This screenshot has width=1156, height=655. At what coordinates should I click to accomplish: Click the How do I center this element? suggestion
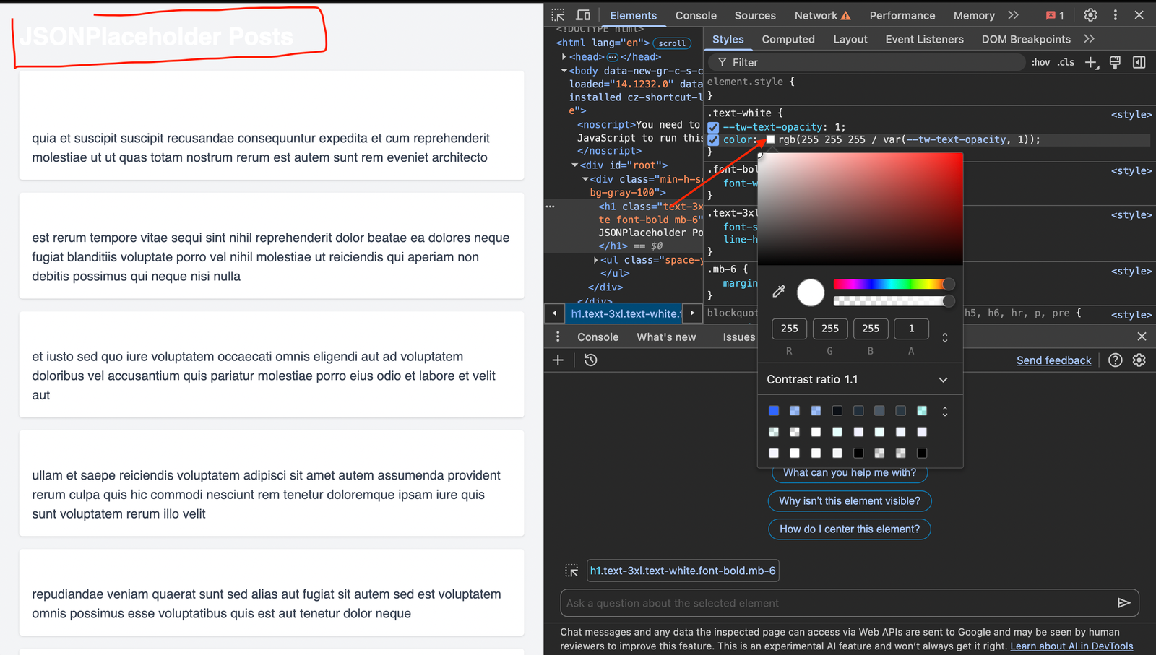850,529
